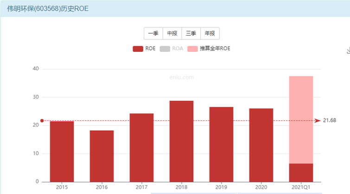The width and height of the screenshot is (350, 194).
Task: Click the 2020 ROE bar
Action: click(261, 145)
